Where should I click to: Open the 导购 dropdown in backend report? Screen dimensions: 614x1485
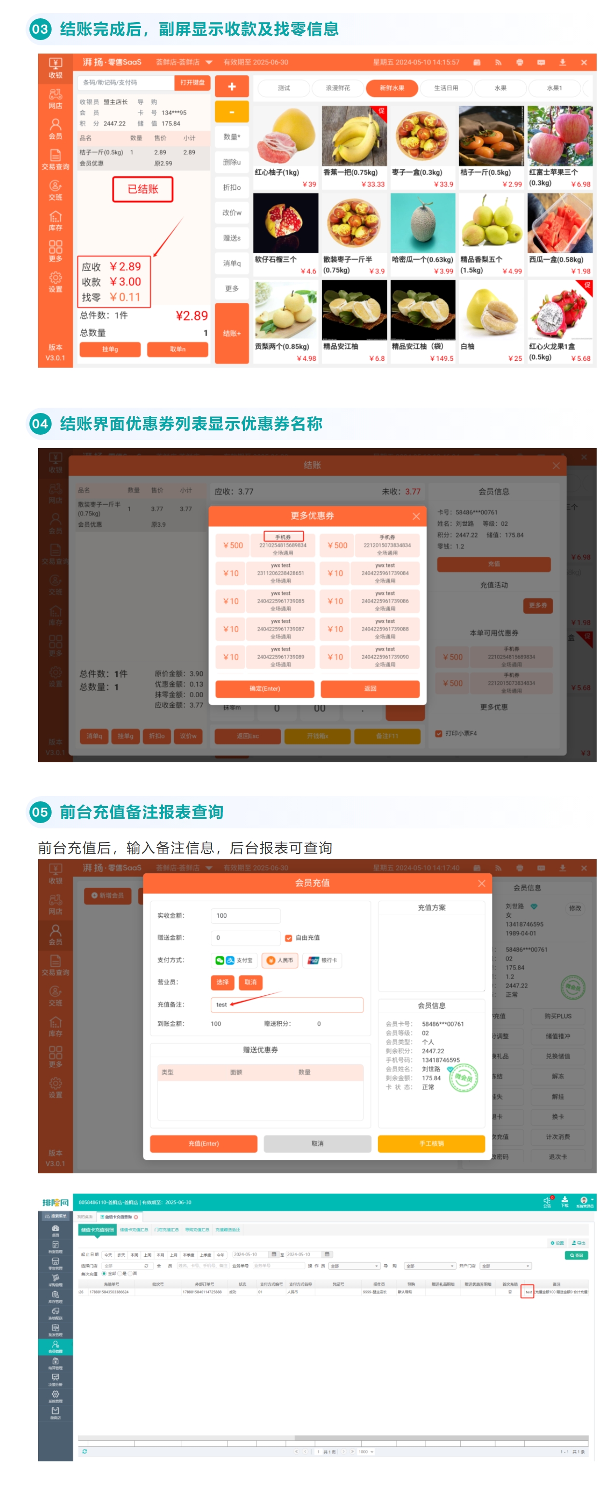430,1266
